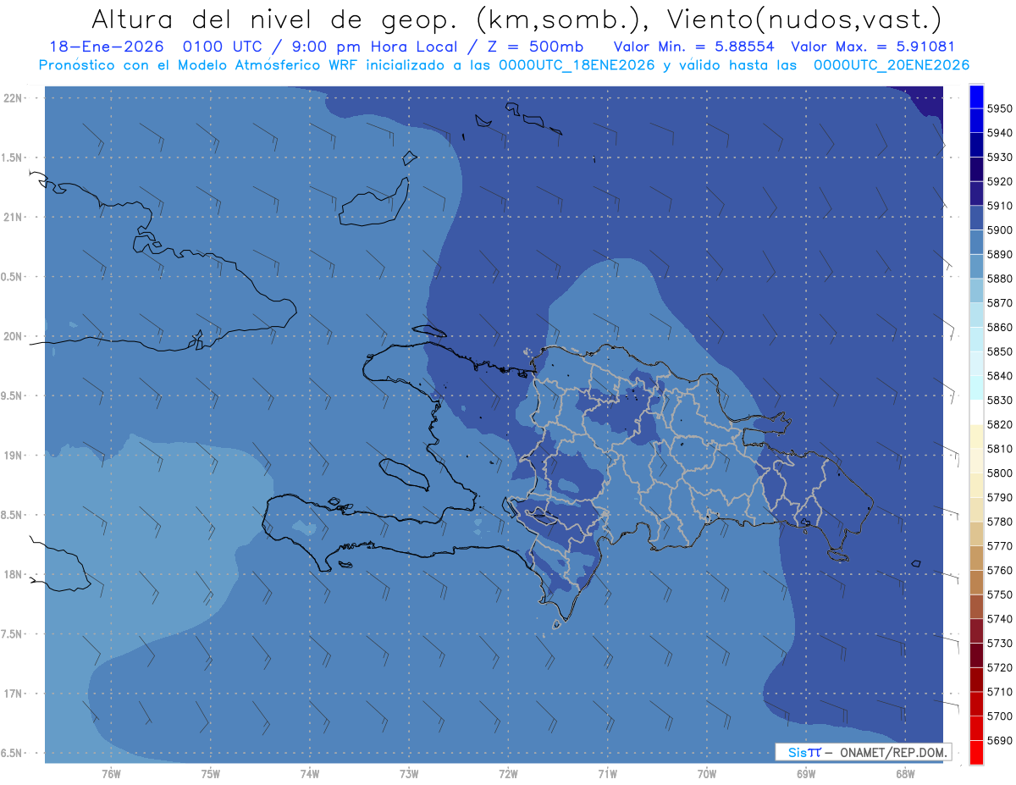Click the 5710 colorbar value
The height and width of the screenshot is (785, 1016).
coord(999,691)
